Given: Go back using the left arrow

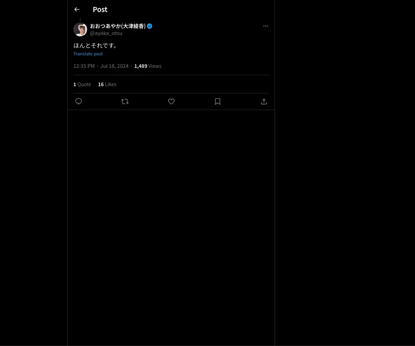Looking at the screenshot, I should click(x=77, y=9).
